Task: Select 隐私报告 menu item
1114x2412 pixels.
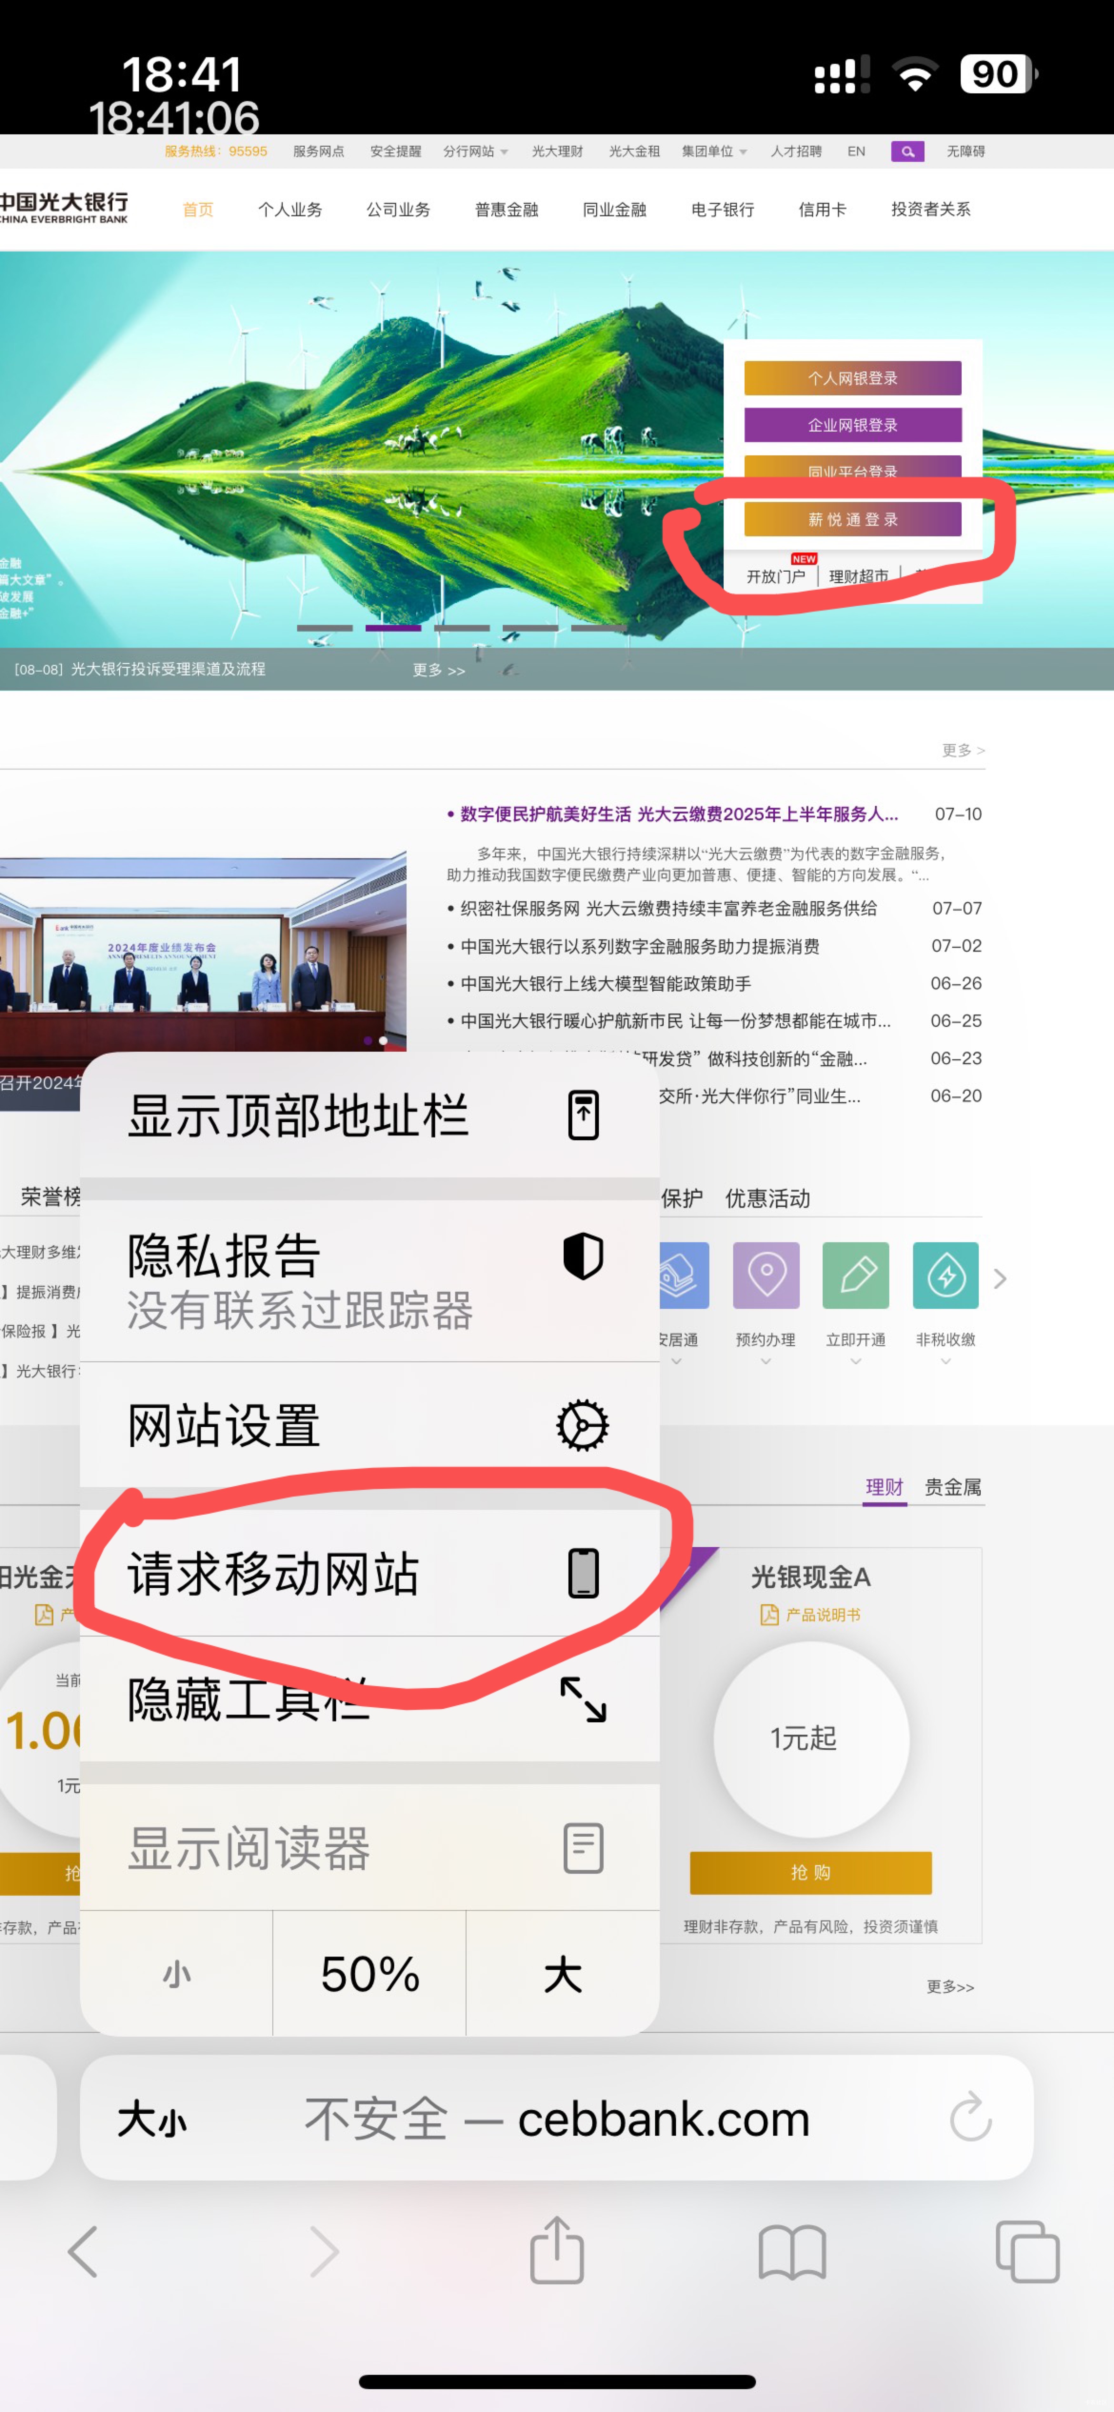Action: [370, 1281]
